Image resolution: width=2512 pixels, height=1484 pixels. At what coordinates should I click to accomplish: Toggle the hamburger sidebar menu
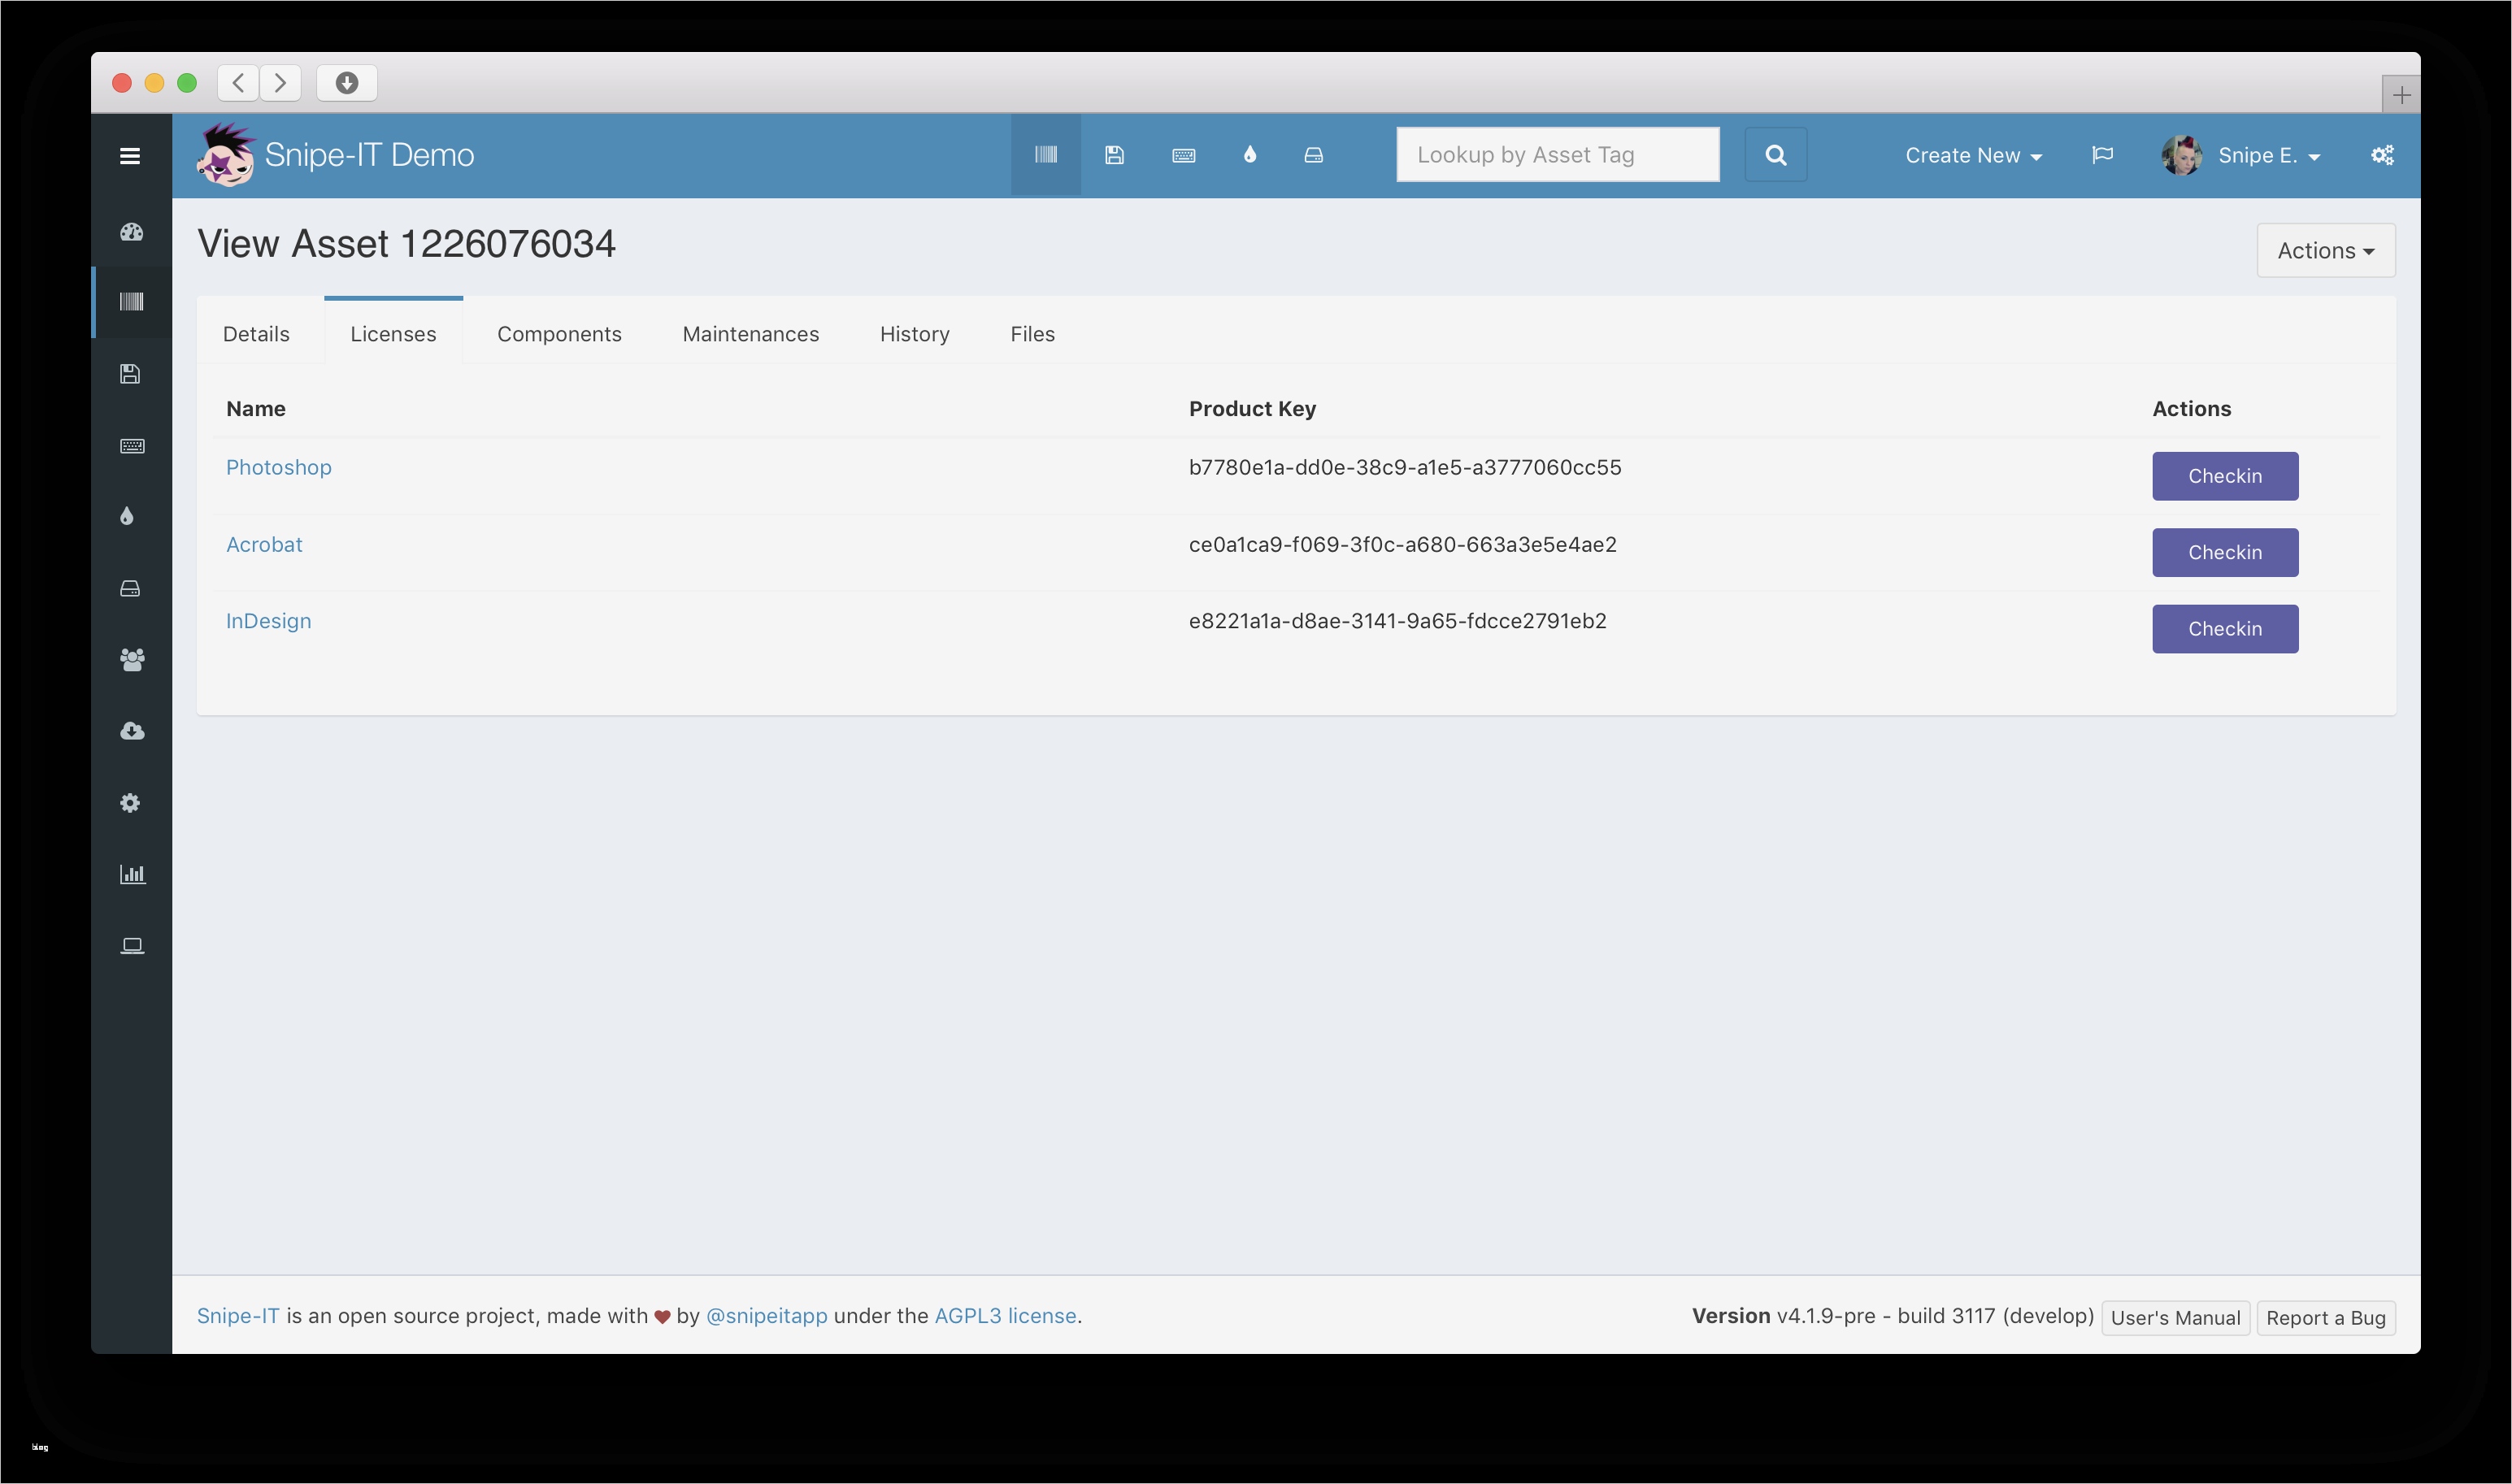130,156
